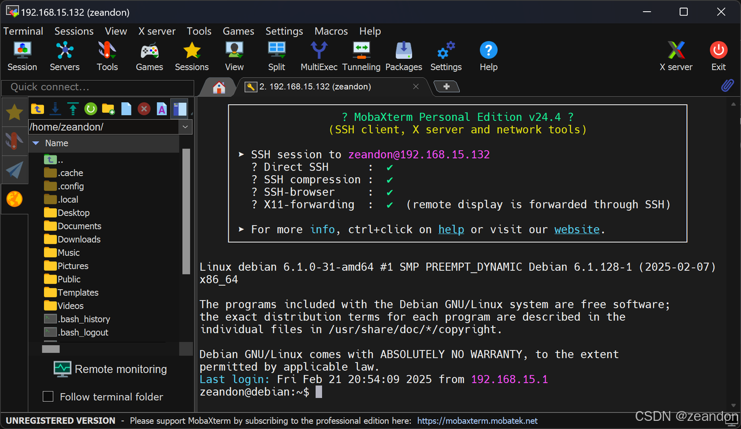Select the .cache folder

point(64,173)
